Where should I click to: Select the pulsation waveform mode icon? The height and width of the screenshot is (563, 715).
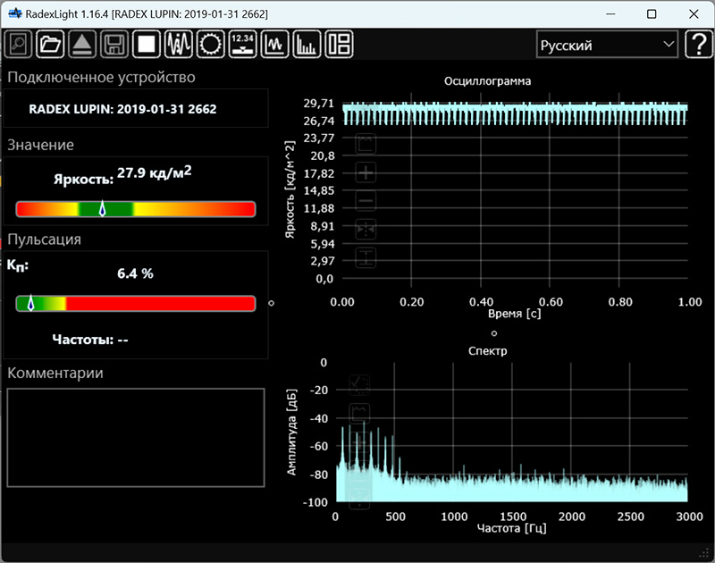[x=179, y=44]
